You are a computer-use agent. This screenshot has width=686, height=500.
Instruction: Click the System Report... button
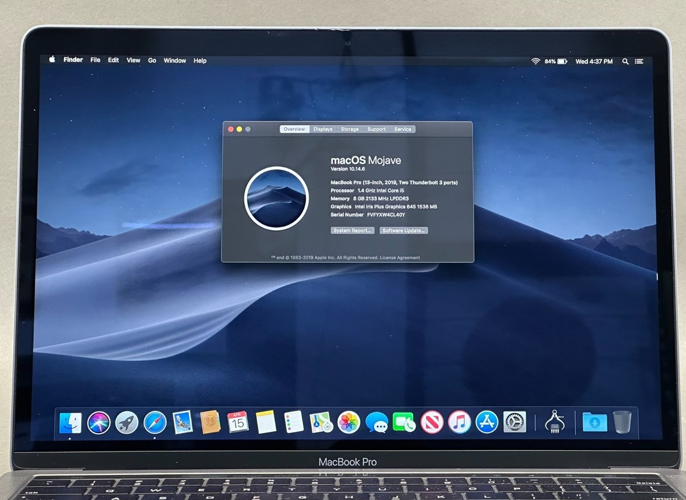coord(353,230)
